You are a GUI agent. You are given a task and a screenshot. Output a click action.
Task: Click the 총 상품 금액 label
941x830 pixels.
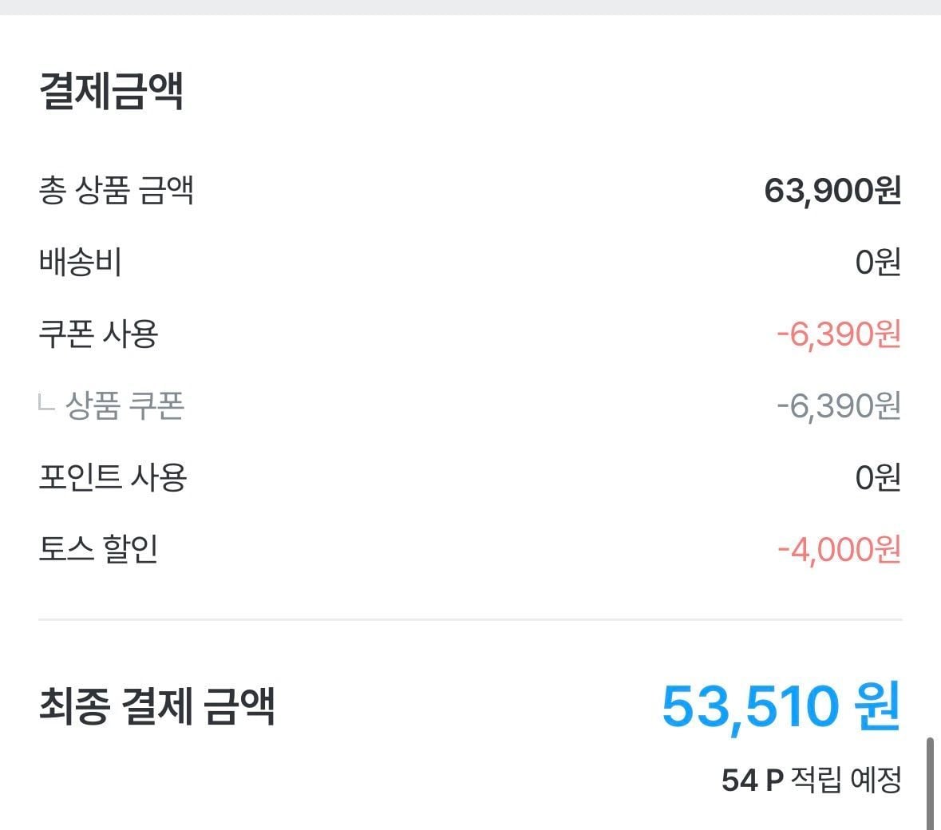117,191
